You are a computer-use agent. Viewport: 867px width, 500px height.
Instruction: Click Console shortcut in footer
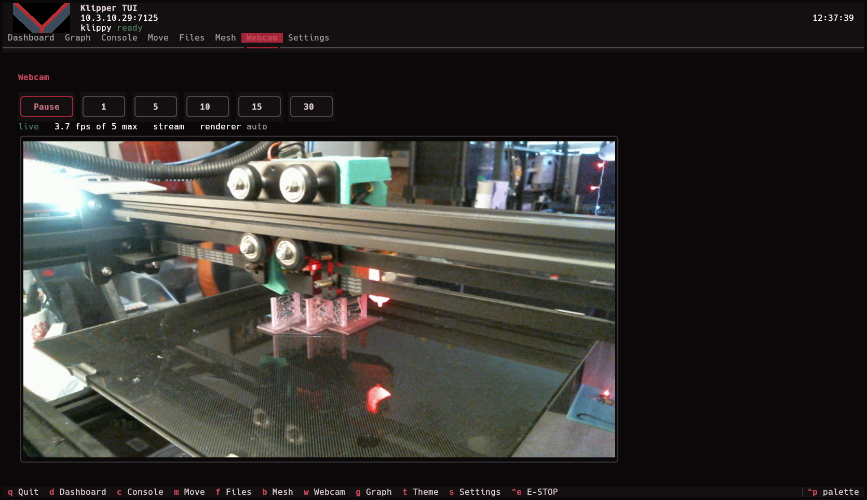click(x=140, y=492)
